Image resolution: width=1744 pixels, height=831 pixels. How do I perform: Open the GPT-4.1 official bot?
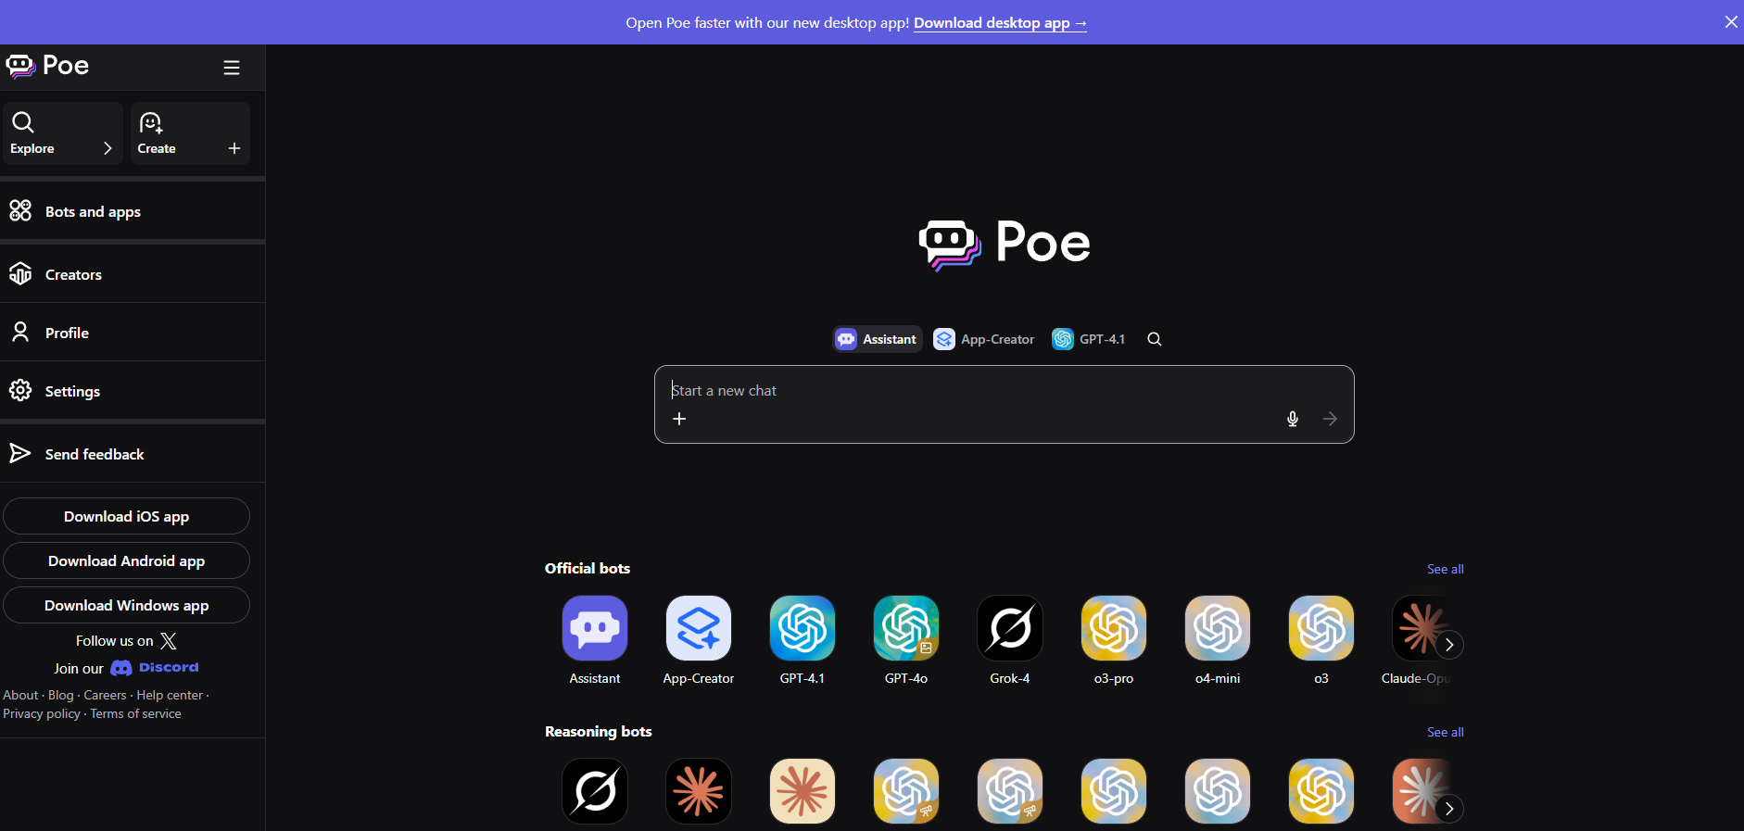(802, 640)
